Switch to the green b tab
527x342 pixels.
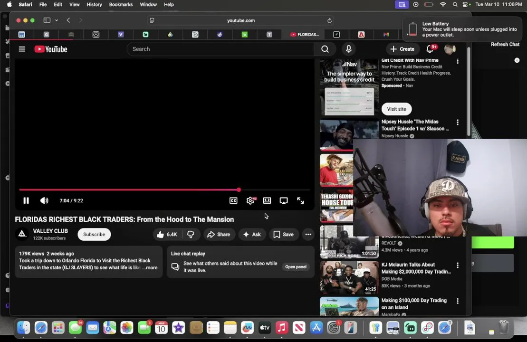point(244,34)
